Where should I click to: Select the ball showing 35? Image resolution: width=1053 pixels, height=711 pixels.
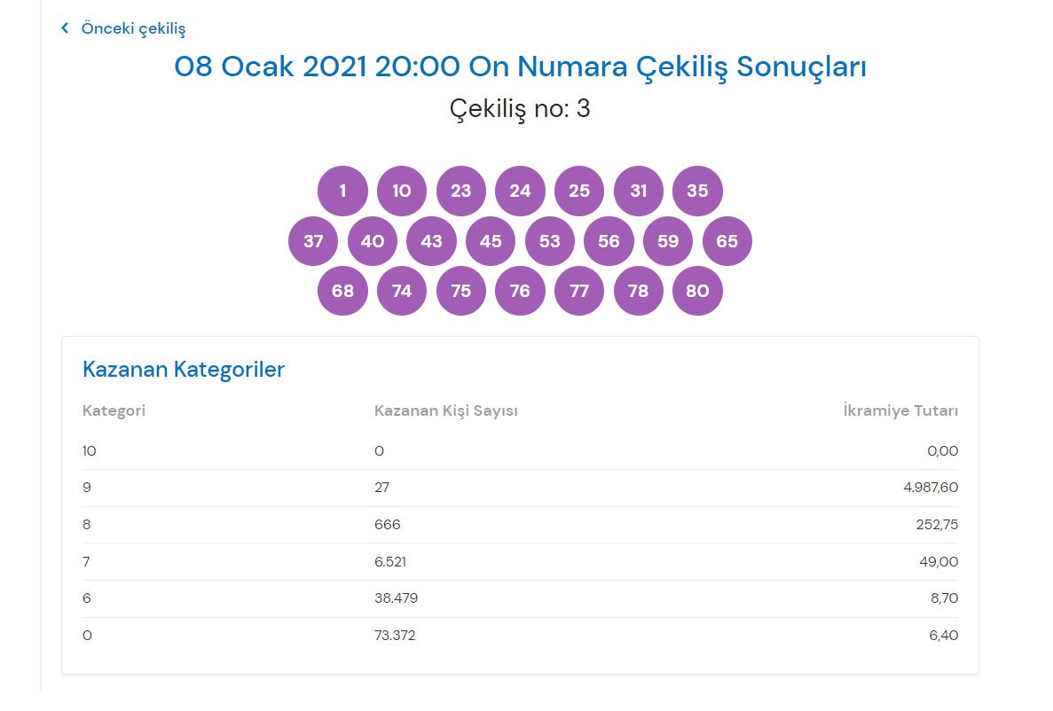(697, 191)
